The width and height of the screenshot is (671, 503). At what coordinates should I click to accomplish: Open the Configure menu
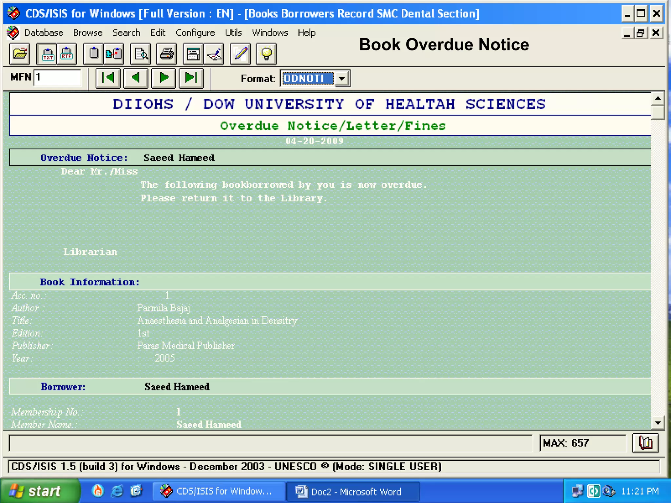pyautogui.click(x=195, y=33)
